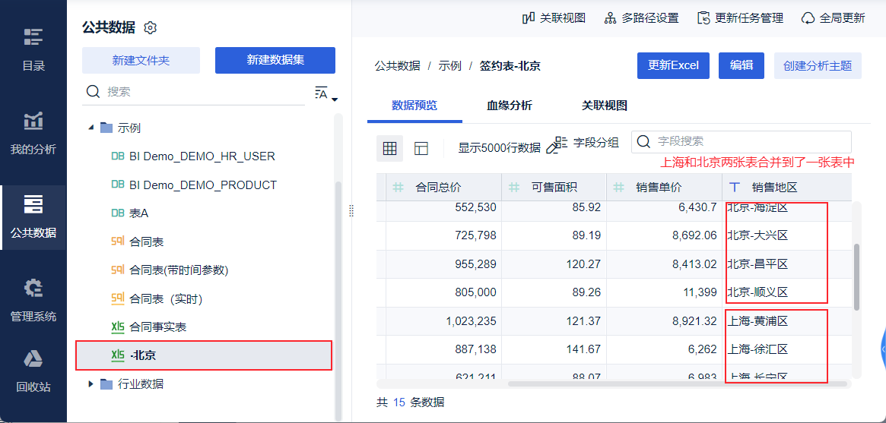
Task: Click 更新Excel button
Action: (x=673, y=65)
